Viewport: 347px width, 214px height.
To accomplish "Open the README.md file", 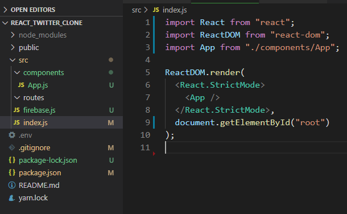I will click(x=39, y=185).
